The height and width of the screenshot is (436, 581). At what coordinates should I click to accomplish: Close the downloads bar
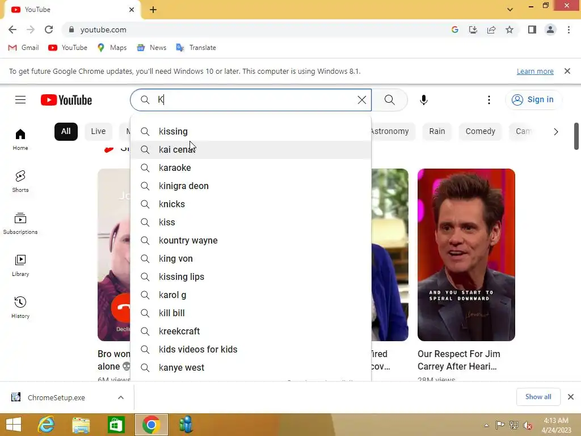pos(571,397)
